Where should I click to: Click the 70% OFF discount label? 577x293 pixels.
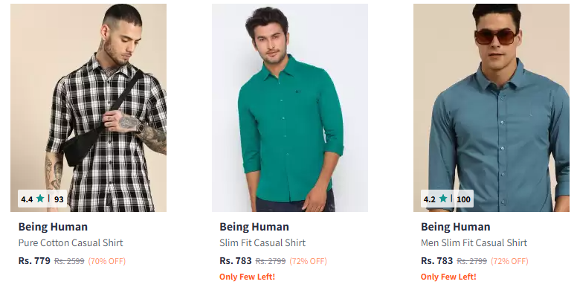coord(107,261)
